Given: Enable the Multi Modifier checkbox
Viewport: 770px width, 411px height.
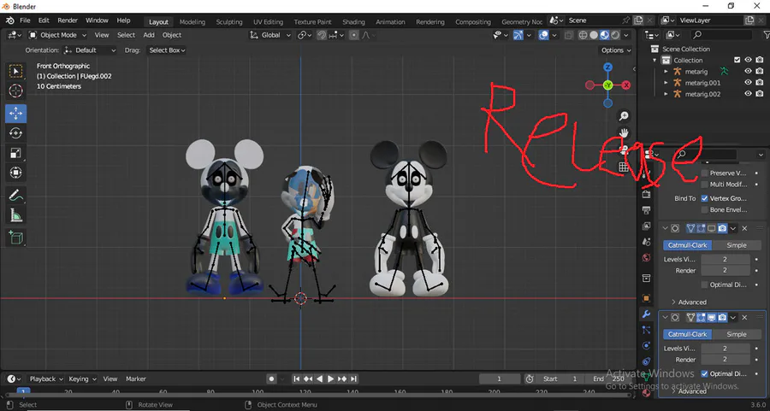Looking at the screenshot, I should point(705,185).
